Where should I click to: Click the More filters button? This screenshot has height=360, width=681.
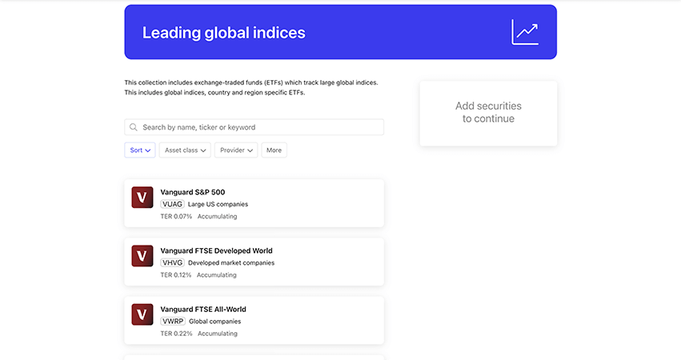click(274, 150)
